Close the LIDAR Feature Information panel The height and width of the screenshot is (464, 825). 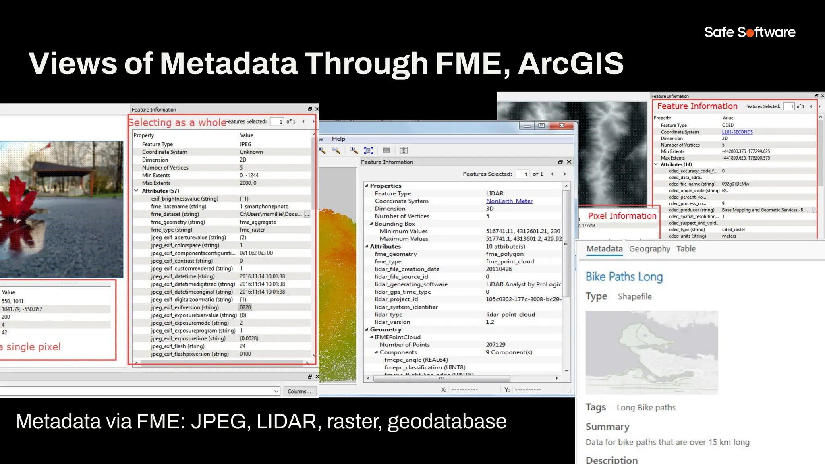569,162
